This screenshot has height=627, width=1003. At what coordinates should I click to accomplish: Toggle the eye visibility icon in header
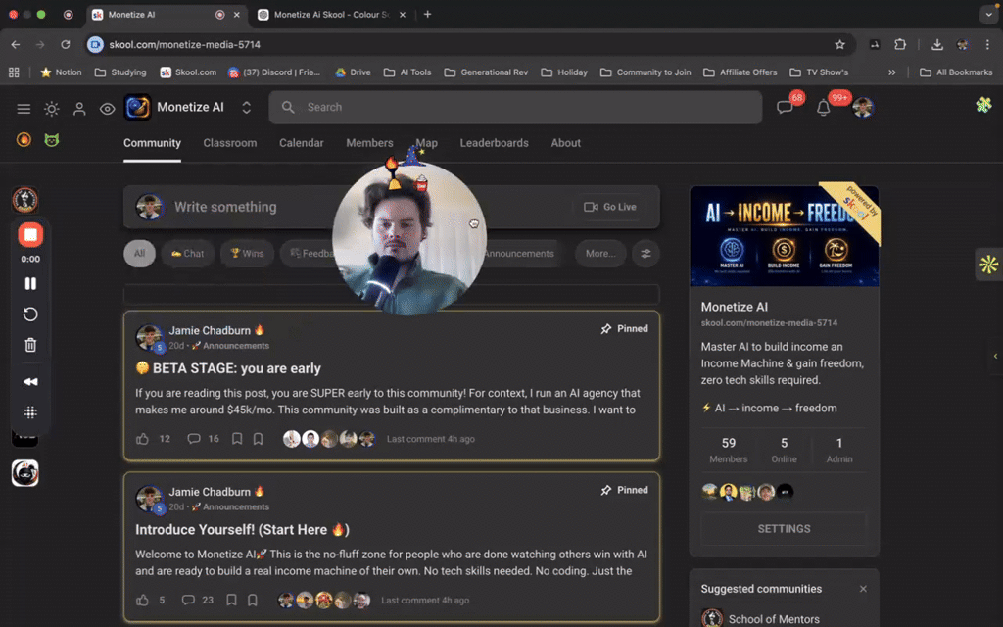[x=108, y=109]
